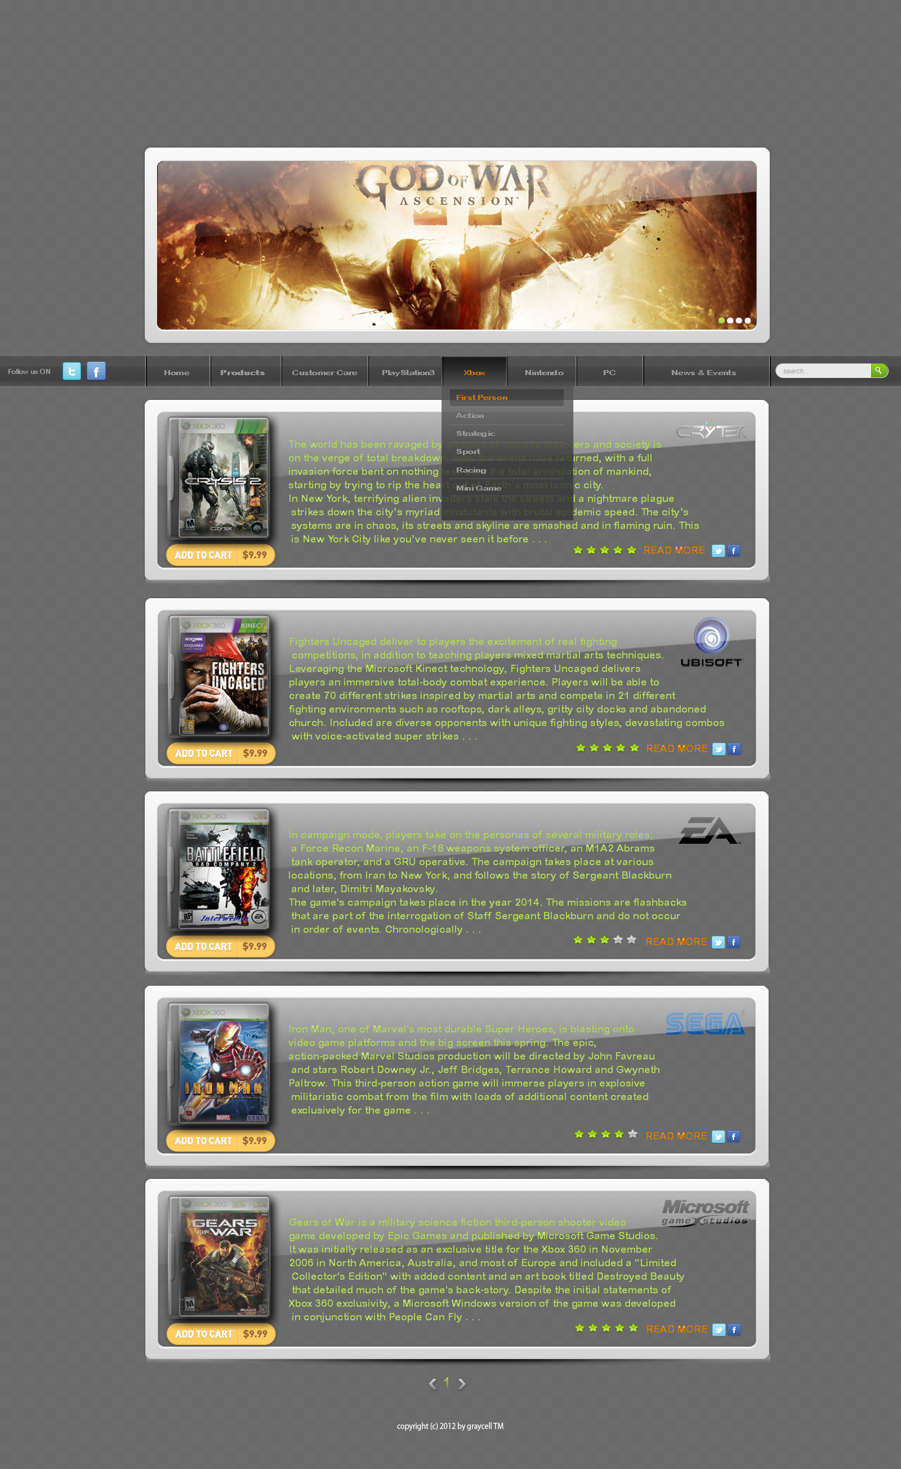Open Nintendo in navigation
This screenshot has height=1469, width=901.
(544, 373)
